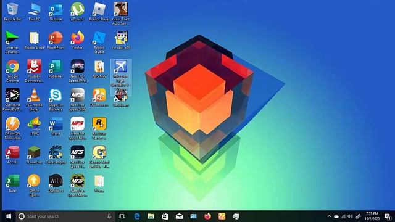395x222 pixels.
Task: Select the NFS MW folder icon
Action: tap(99, 69)
